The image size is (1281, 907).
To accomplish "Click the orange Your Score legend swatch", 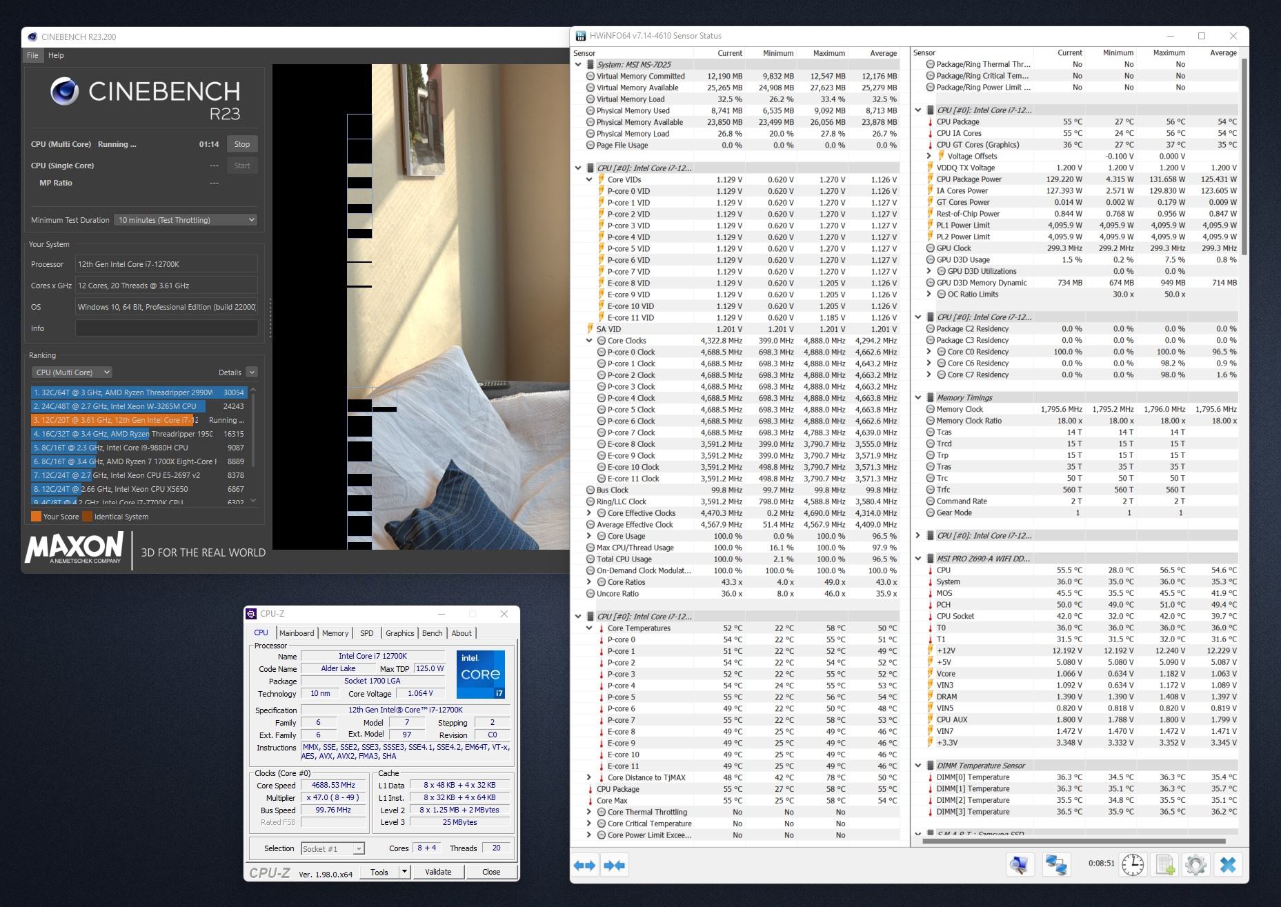I will click(36, 517).
